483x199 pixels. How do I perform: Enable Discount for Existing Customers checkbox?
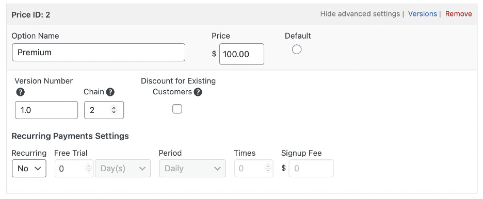(x=177, y=109)
